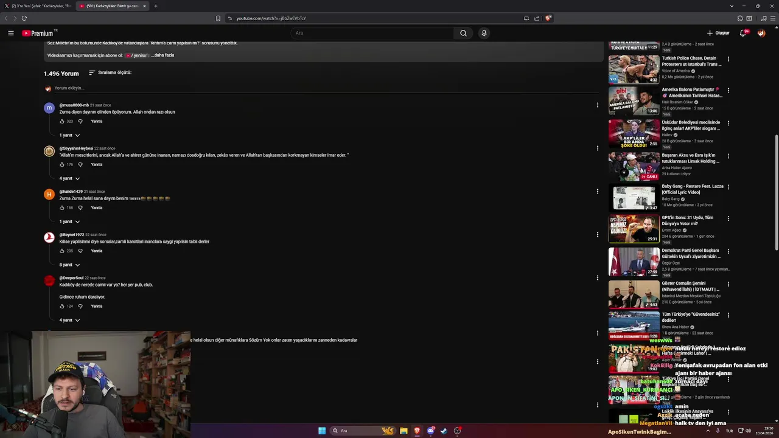The image size is (779, 438).
Task: Expand 4 yanıt under @SeyyahınHeybesi comment
Action: click(x=69, y=178)
